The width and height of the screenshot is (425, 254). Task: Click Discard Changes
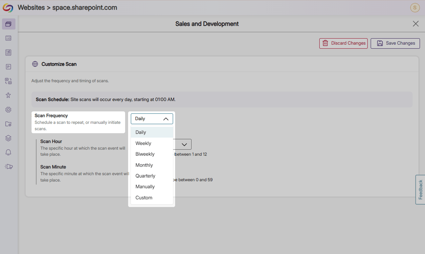[343, 43]
